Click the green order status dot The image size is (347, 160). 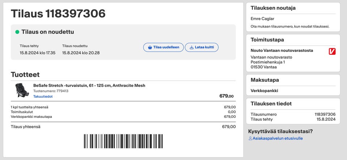(x=17, y=32)
